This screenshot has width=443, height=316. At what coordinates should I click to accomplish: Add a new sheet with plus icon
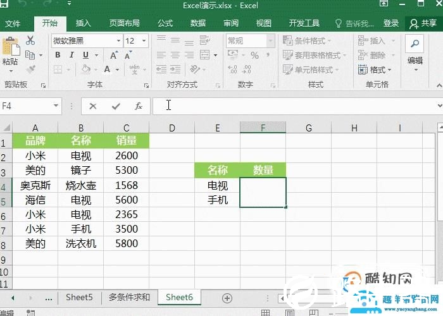[227, 298]
